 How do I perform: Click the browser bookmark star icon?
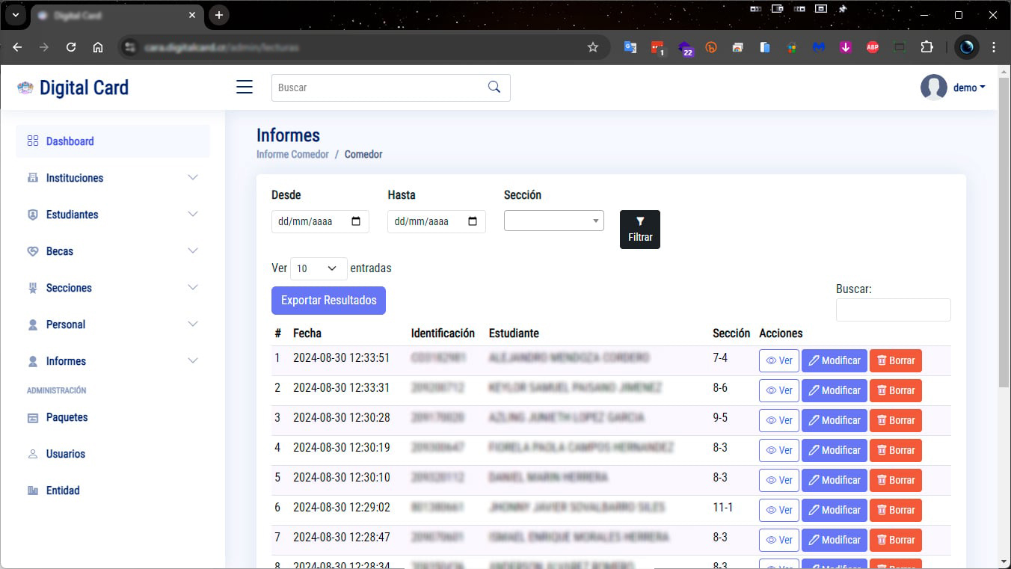593,47
